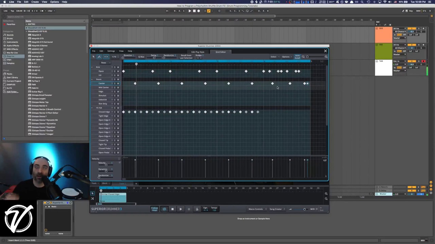Select Instruments category in Live browser
435x244 pixels.
pyautogui.click(x=12, y=42)
